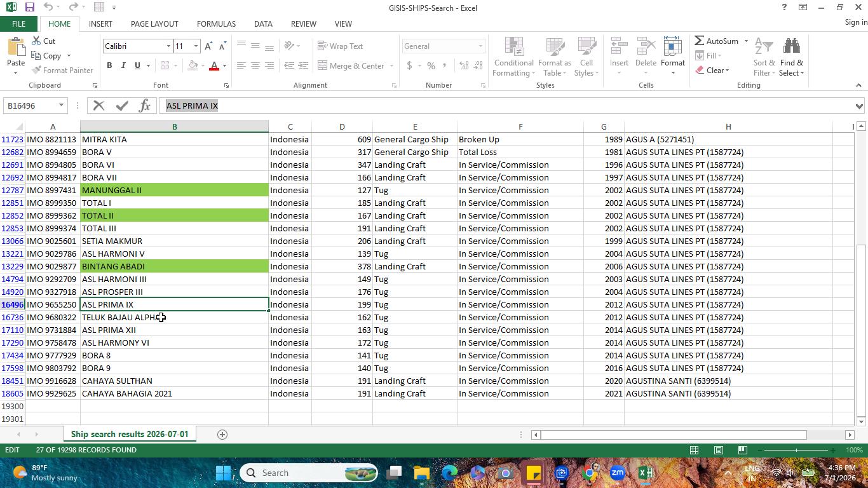
Task: Apply the red font color swatch
Action: pyautogui.click(x=214, y=65)
